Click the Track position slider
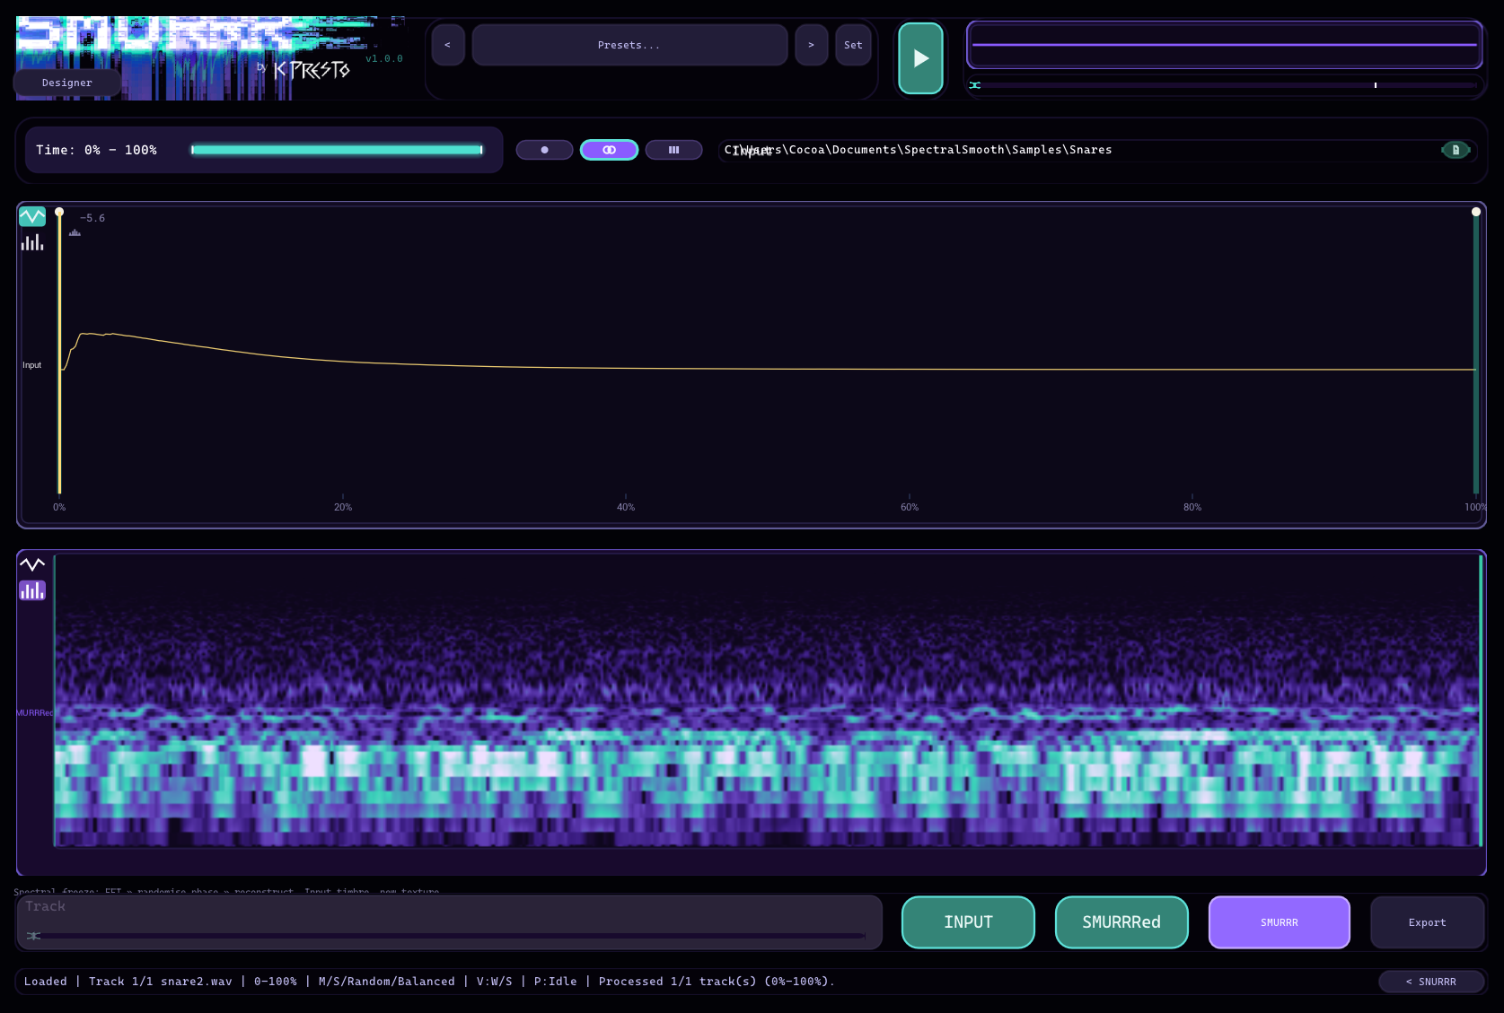 447,936
